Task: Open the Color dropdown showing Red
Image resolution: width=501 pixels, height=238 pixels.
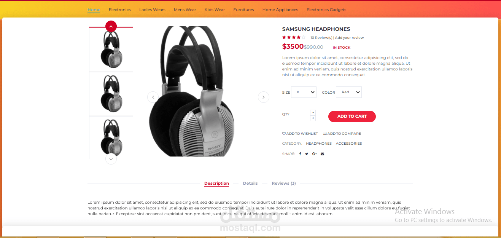Action: (349, 92)
